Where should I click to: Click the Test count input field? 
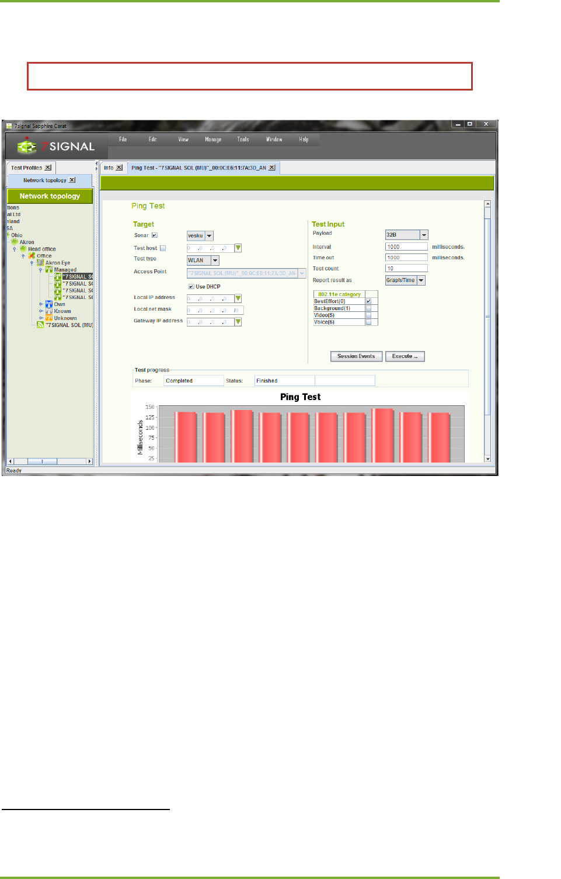point(406,269)
